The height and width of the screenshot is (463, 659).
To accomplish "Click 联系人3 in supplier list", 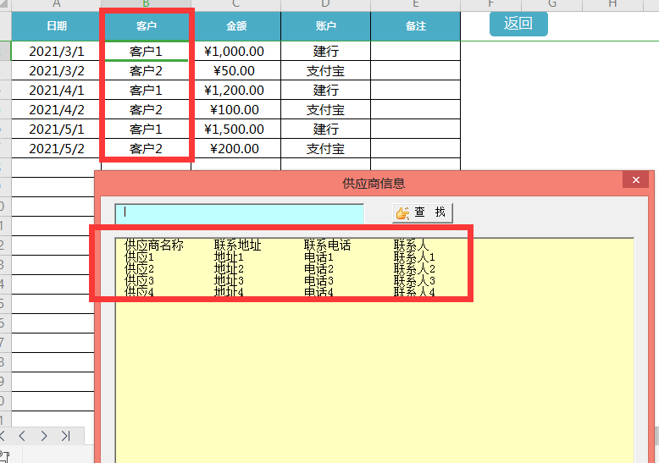I will click(x=414, y=280).
